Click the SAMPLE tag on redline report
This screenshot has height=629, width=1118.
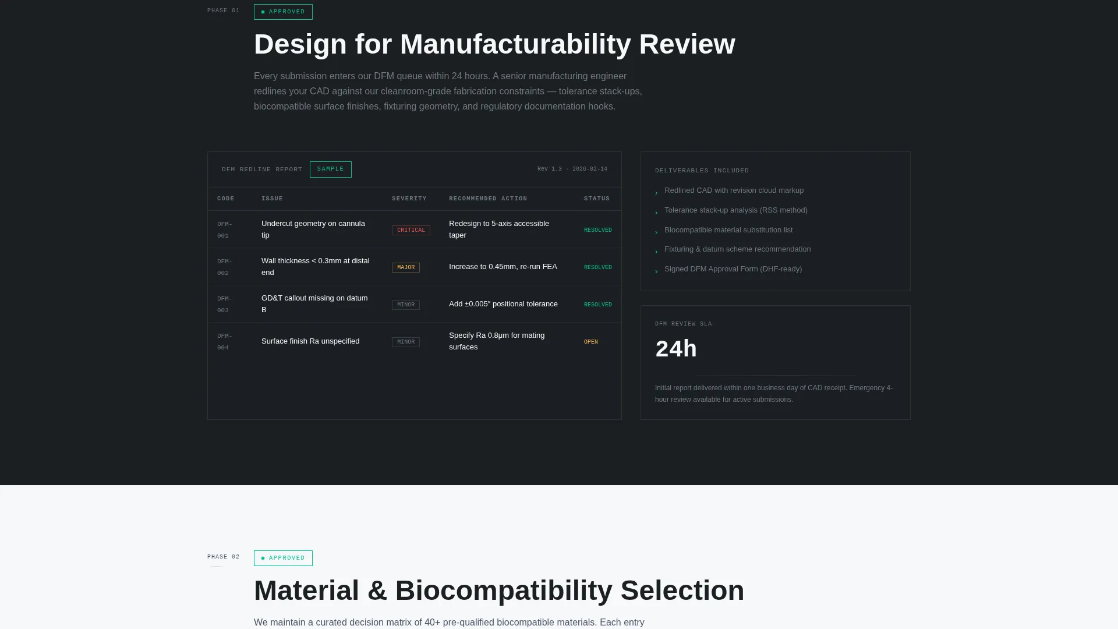pyautogui.click(x=331, y=169)
